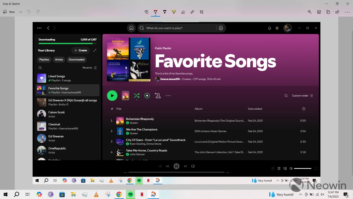Select the yellow Highlighter tool

coord(174,12)
